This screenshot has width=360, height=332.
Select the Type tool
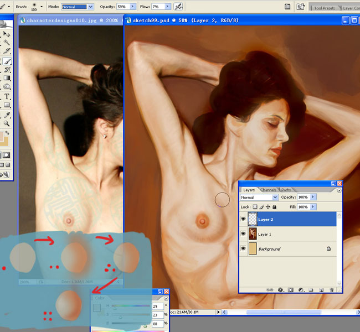tap(7, 96)
